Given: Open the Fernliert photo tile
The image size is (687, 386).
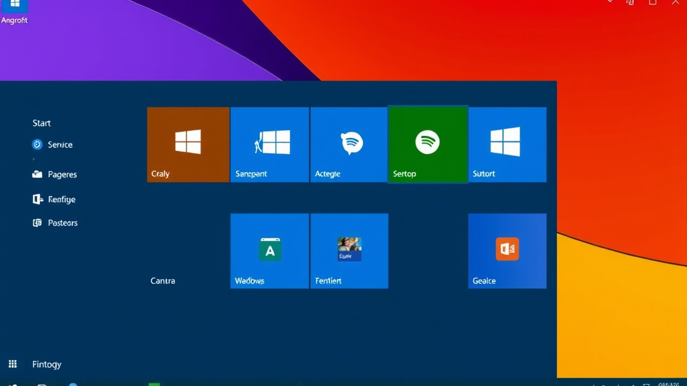Looking at the screenshot, I should coord(349,251).
